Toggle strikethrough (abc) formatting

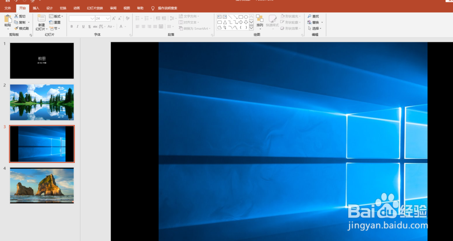pyautogui.click(x=95, y=27)
